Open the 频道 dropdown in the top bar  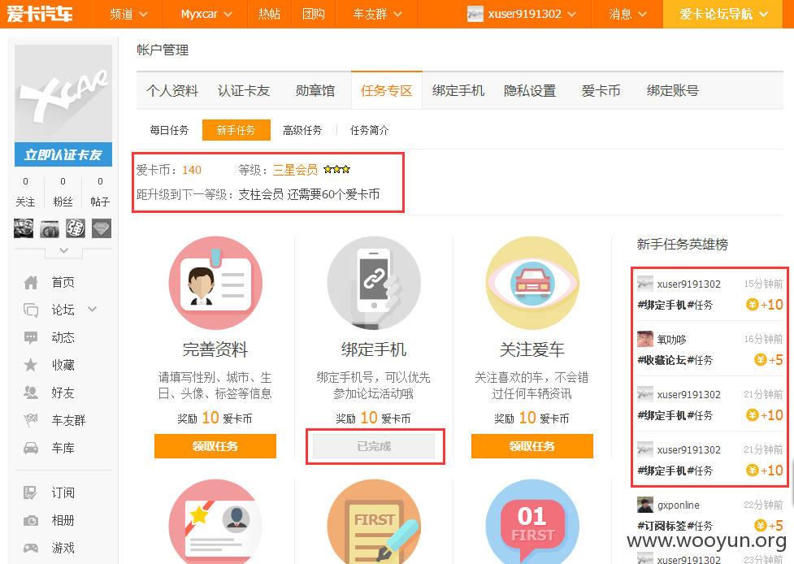coord(128,14)
